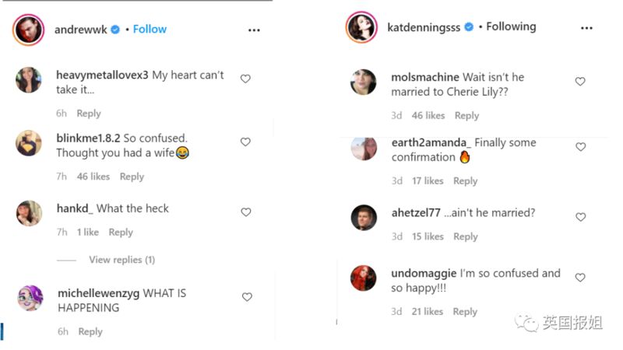Image resolution: width=623 pixels, height=350 pixels.
Task: Like blinkme1.8.2's comment with the heart
Action: point(245,142)
